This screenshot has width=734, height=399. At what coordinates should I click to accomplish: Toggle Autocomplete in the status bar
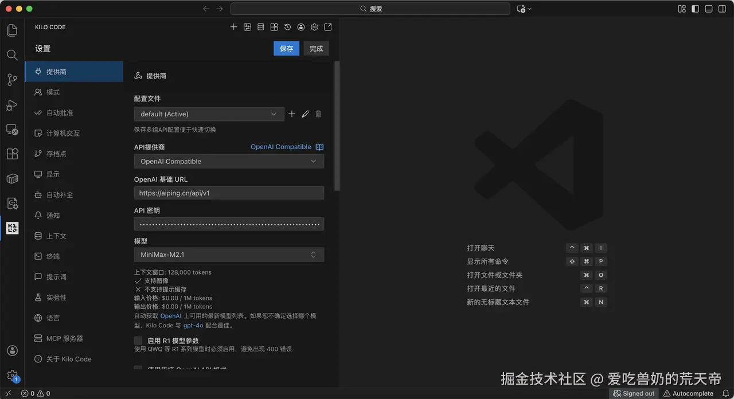click(x=690, y=393)
